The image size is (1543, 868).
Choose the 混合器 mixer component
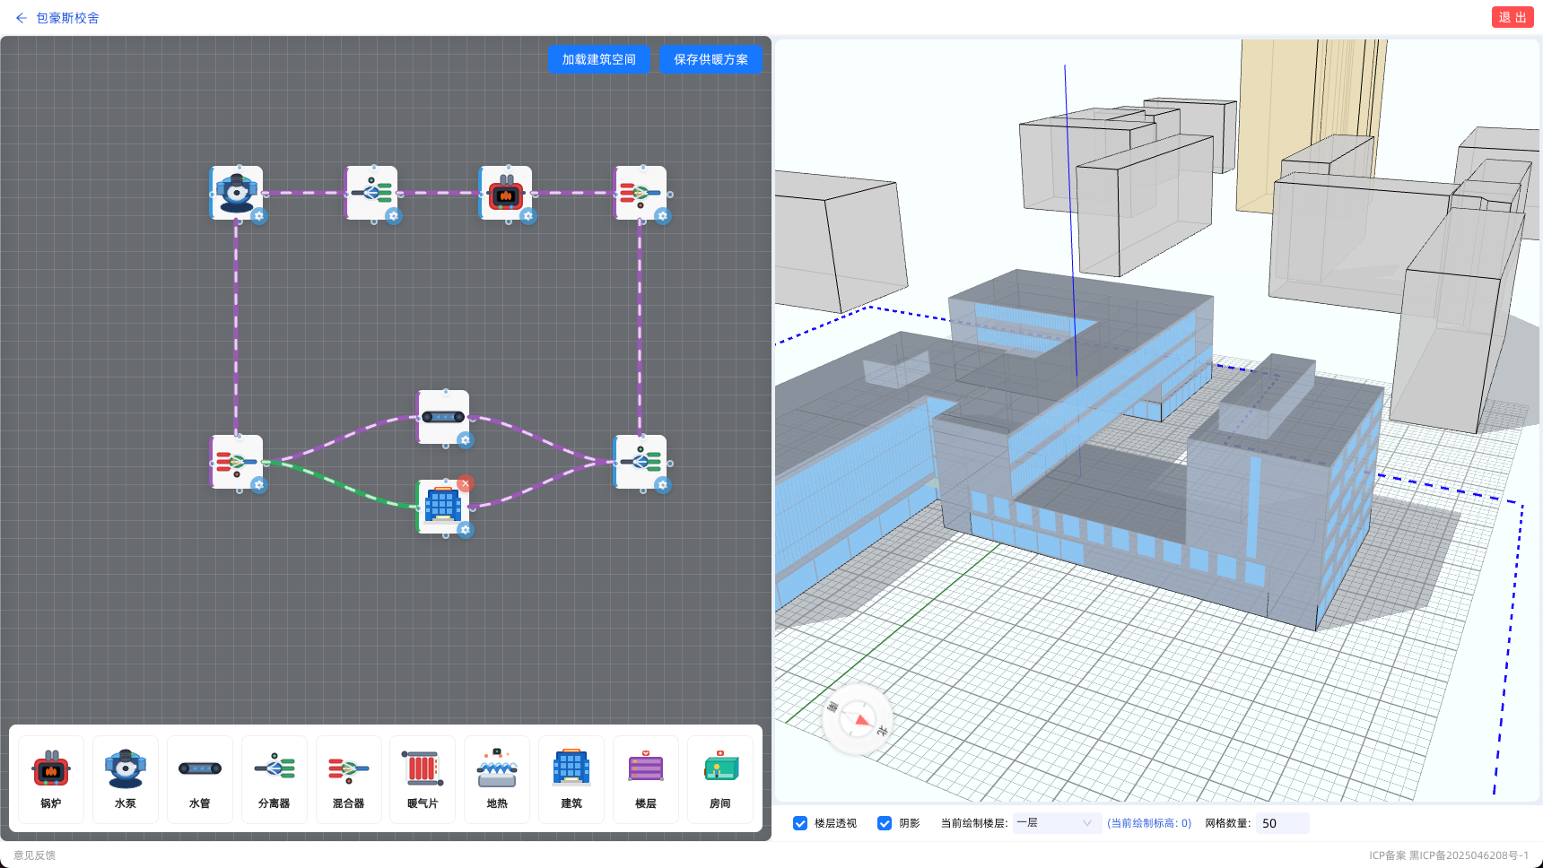[349, 779]
